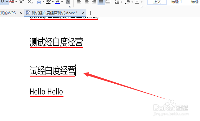Open the line spacing dropdown arrow
This screenshot has height=121, width=200.
tap(121, 2)
